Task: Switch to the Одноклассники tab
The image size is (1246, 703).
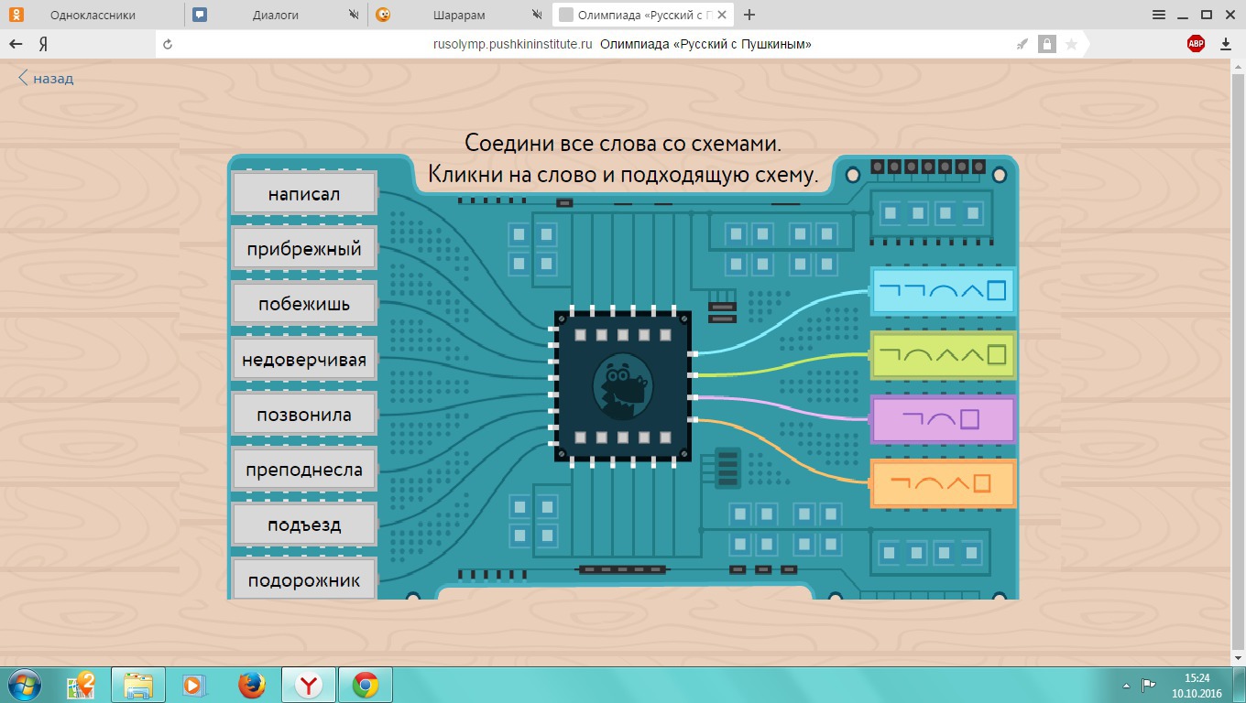Action: (x=92, y=16)
